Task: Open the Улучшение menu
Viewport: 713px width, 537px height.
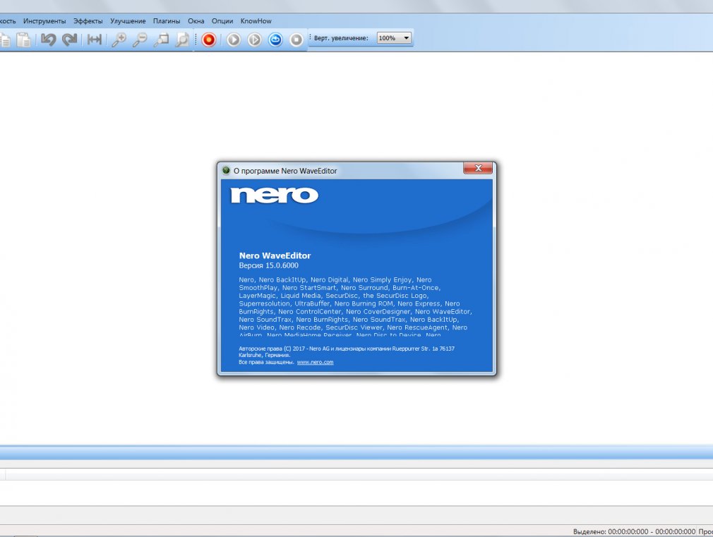Action: (128, 21)
